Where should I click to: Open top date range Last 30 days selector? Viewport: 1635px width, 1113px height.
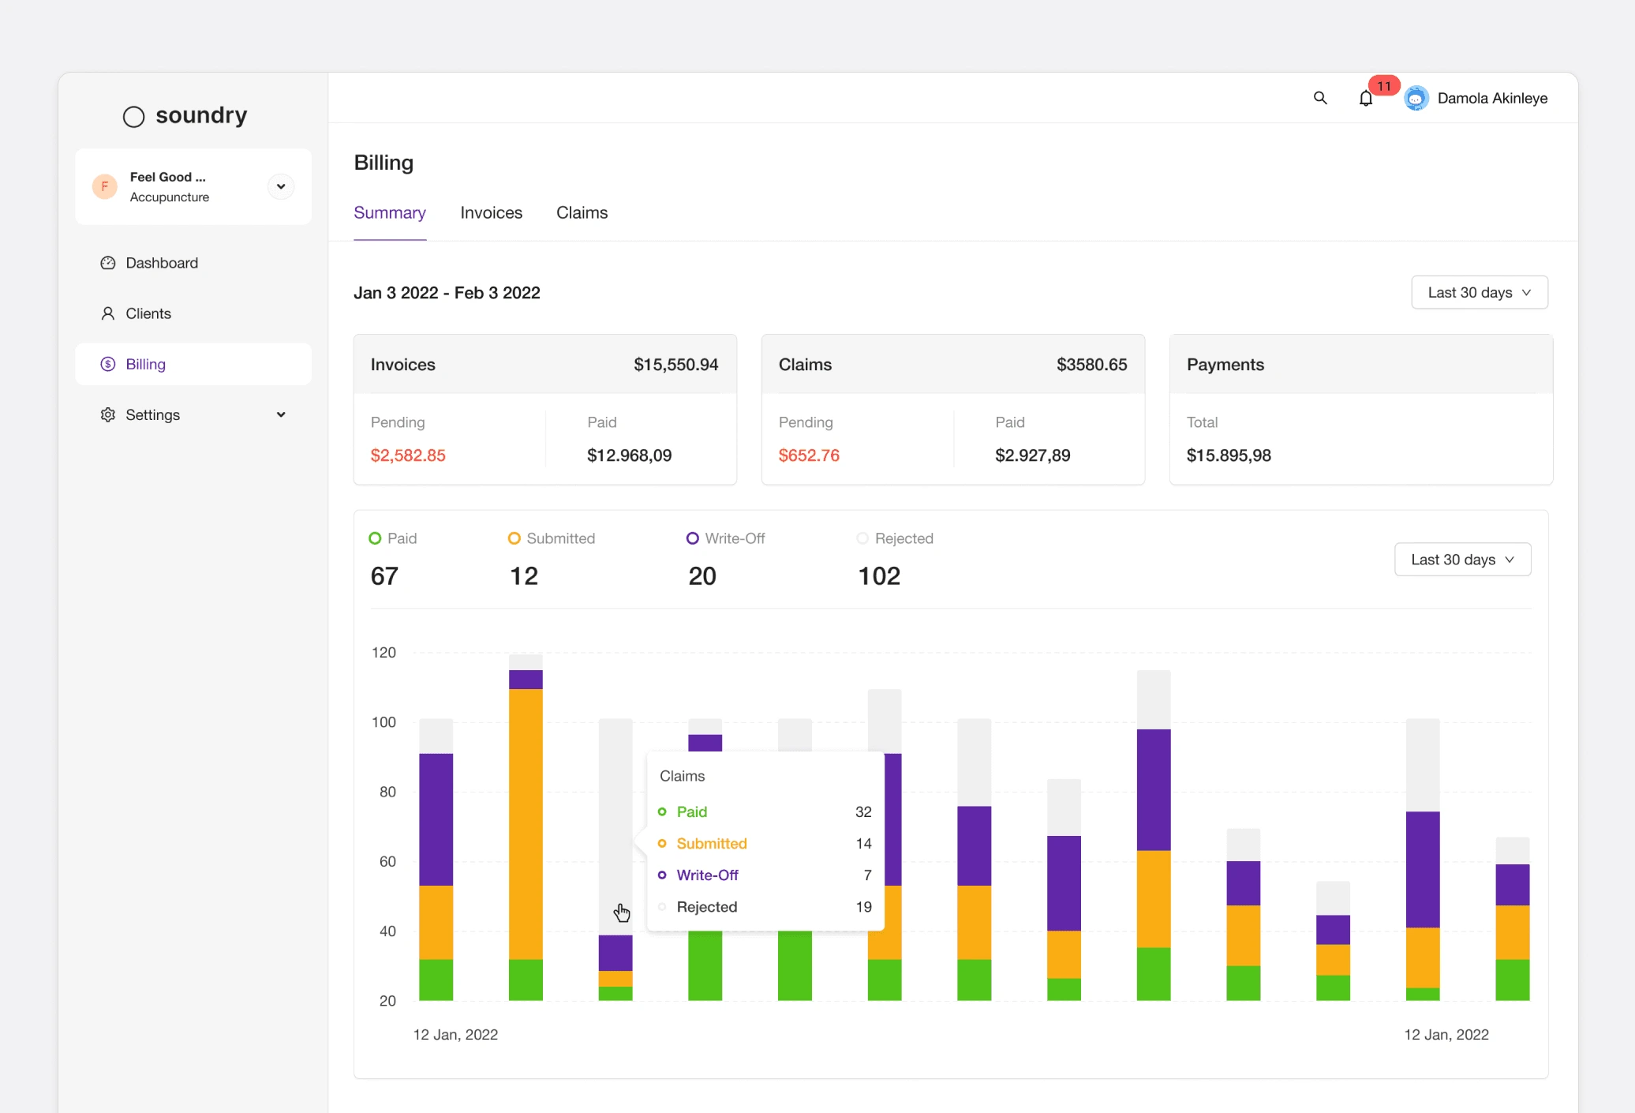click(1479, 292)
